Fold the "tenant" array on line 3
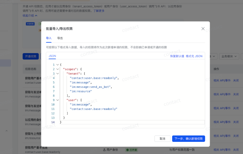Screen dimensions: 243x154 57,74
